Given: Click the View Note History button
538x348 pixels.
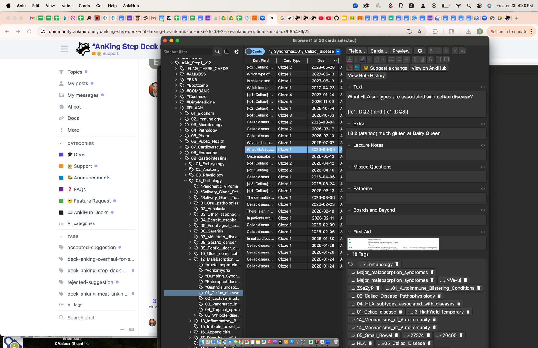Looking at the screenshot, I should pos(366,75).
